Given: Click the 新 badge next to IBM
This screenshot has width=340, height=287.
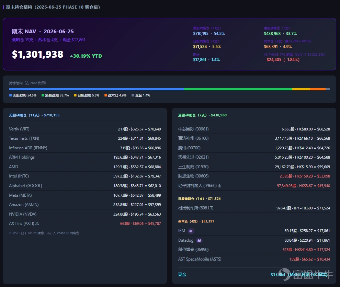Looking at the screenshot, I should click(191, 231).
